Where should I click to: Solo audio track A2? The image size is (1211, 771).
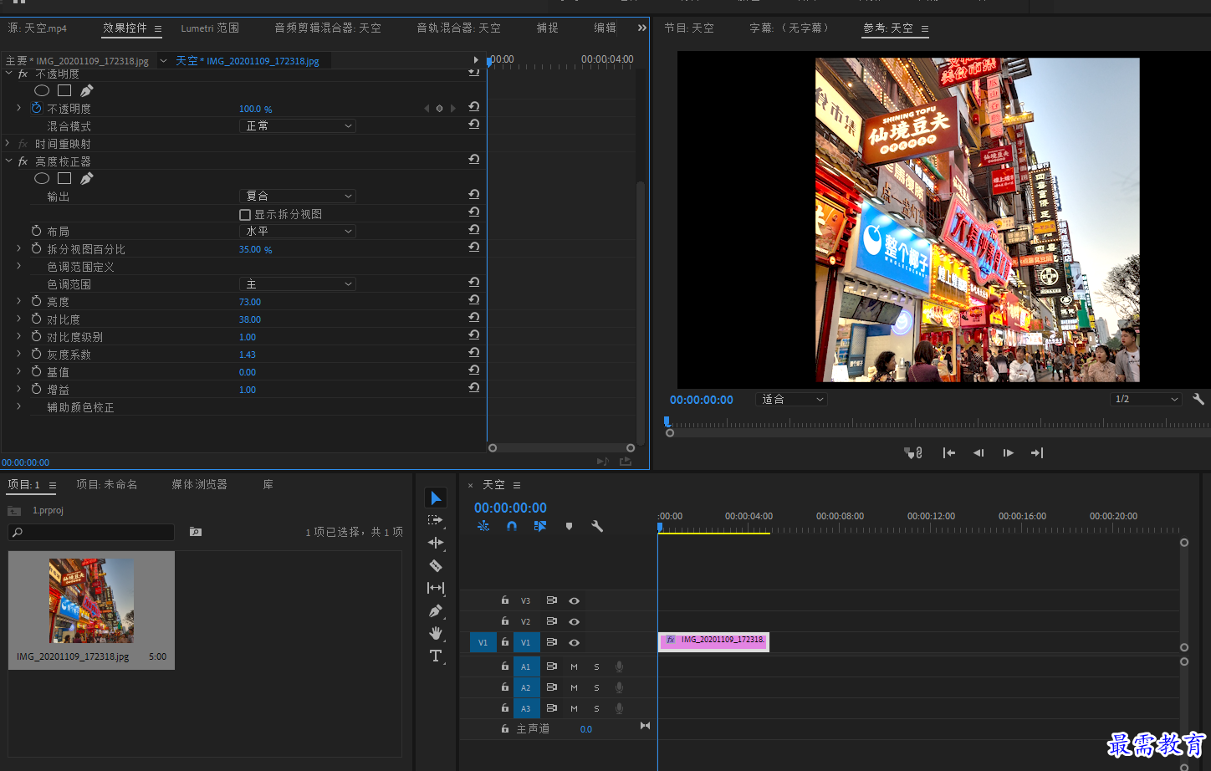tap(596, 687)
